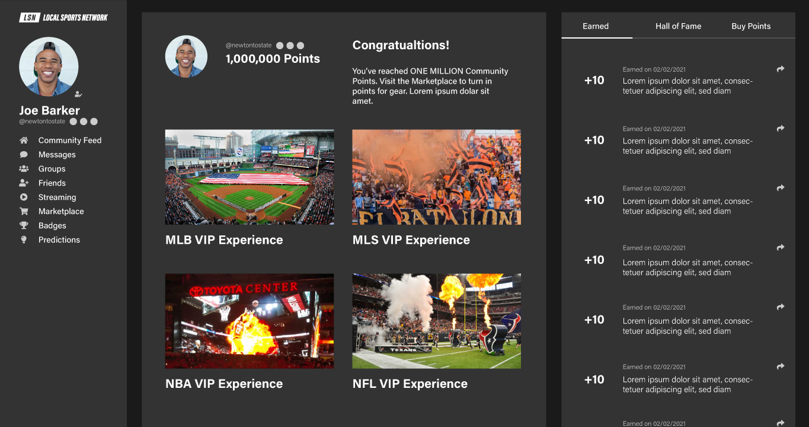Click the Badges trophy icon
This screenshot has height=427, width=809.
pyautogui.click(x=24, y=226)
